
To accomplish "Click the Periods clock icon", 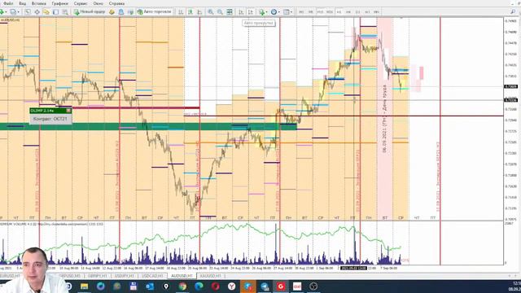I will (274, 12).
